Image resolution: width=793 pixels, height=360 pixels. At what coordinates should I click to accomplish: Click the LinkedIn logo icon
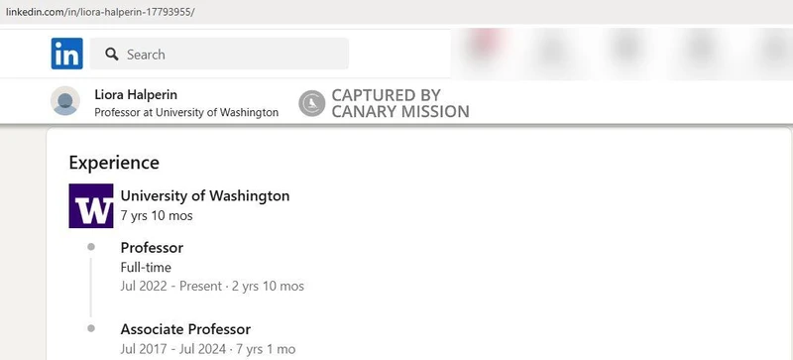pos(66,54)
